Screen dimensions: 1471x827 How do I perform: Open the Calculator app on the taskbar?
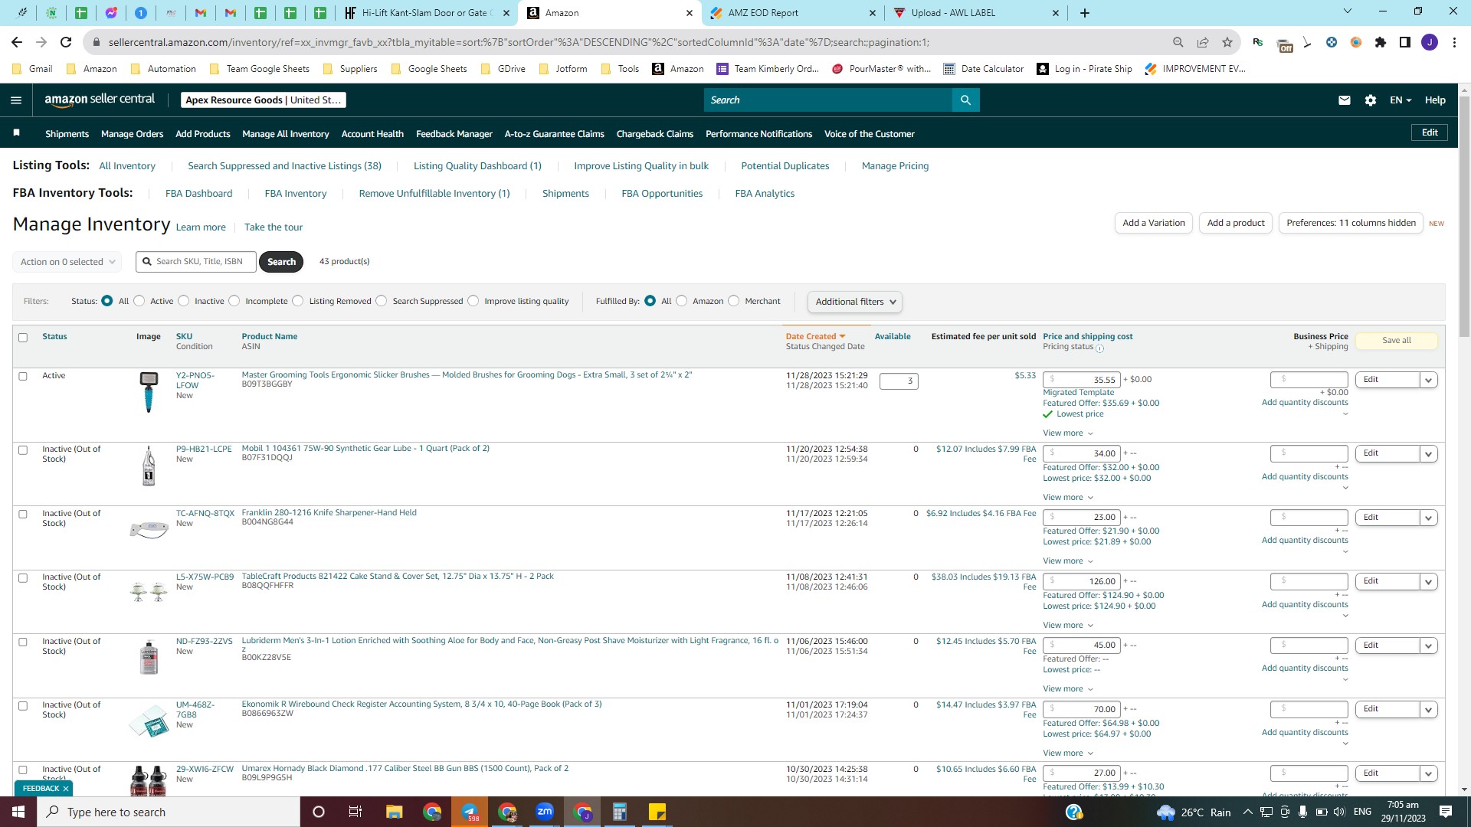click(x=620, y=812)
